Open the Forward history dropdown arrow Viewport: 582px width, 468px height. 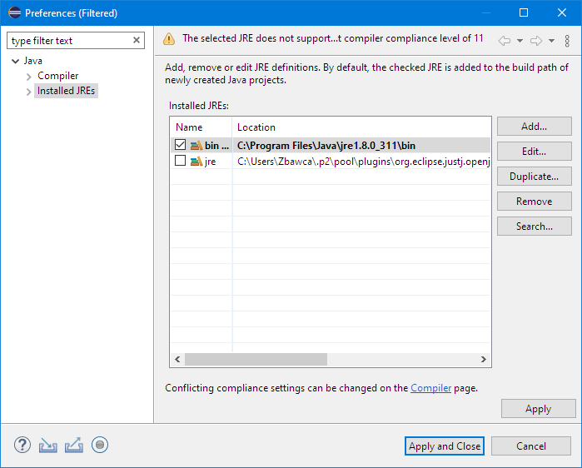(551, 40)
